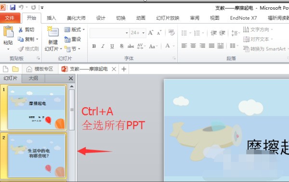Click the align left icon
Viewport: 289px width, 182px height.
click(x=184, y=45)
